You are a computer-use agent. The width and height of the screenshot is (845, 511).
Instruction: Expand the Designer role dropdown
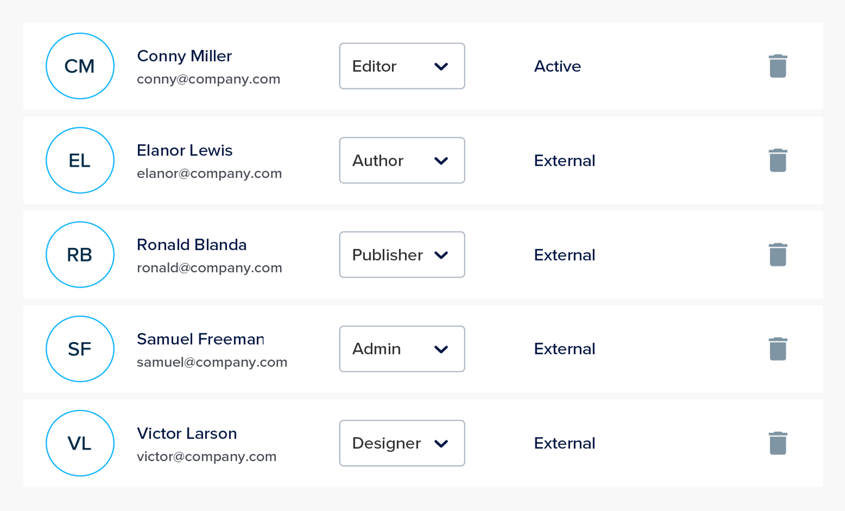[x=402, y=443]
